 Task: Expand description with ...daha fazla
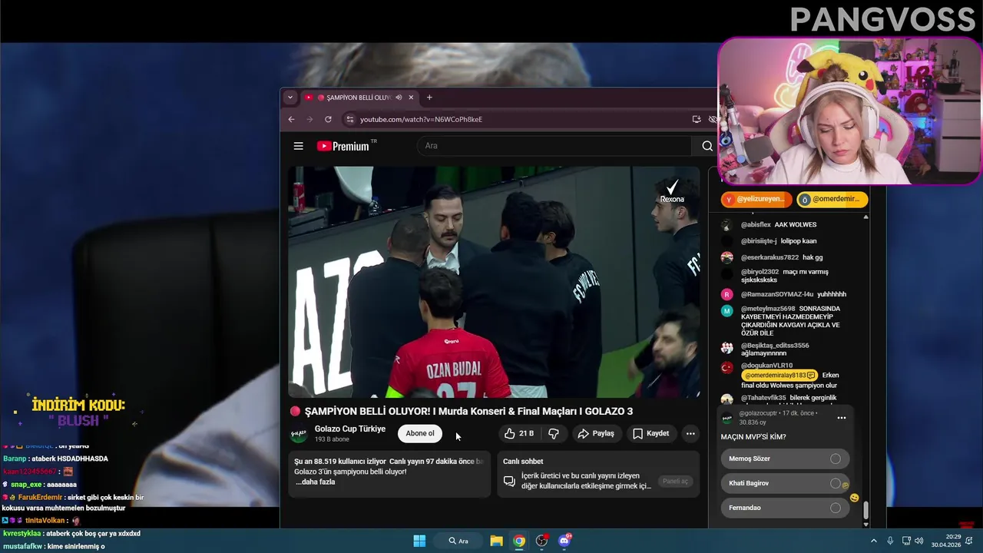point(315,482)
